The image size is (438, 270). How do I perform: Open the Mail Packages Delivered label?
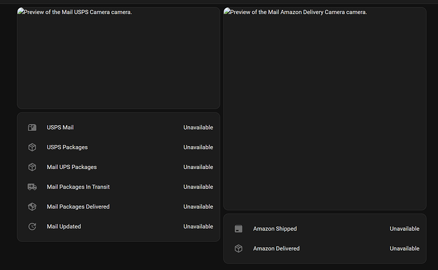(x=78, y=207)
